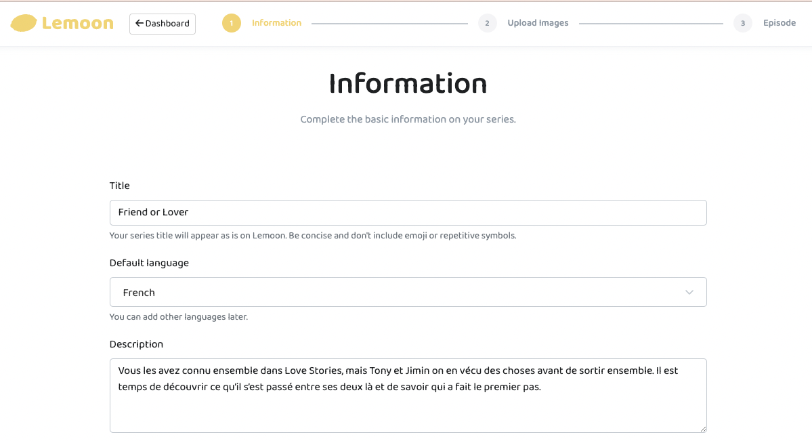The image size is (812, 441).
Task: Click the Description box resize handle
Action: pos(703,429)
